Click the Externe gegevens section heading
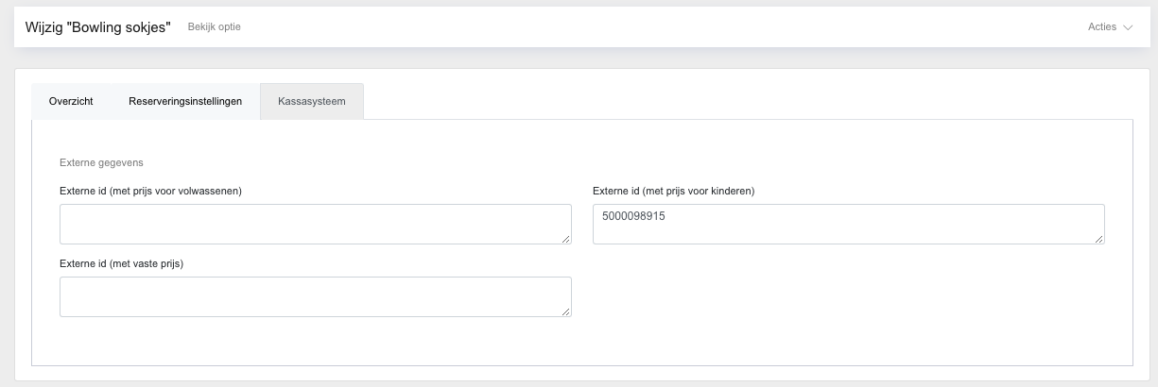The height and width of the screenshot is (387, 1158). tap(101, 162)
